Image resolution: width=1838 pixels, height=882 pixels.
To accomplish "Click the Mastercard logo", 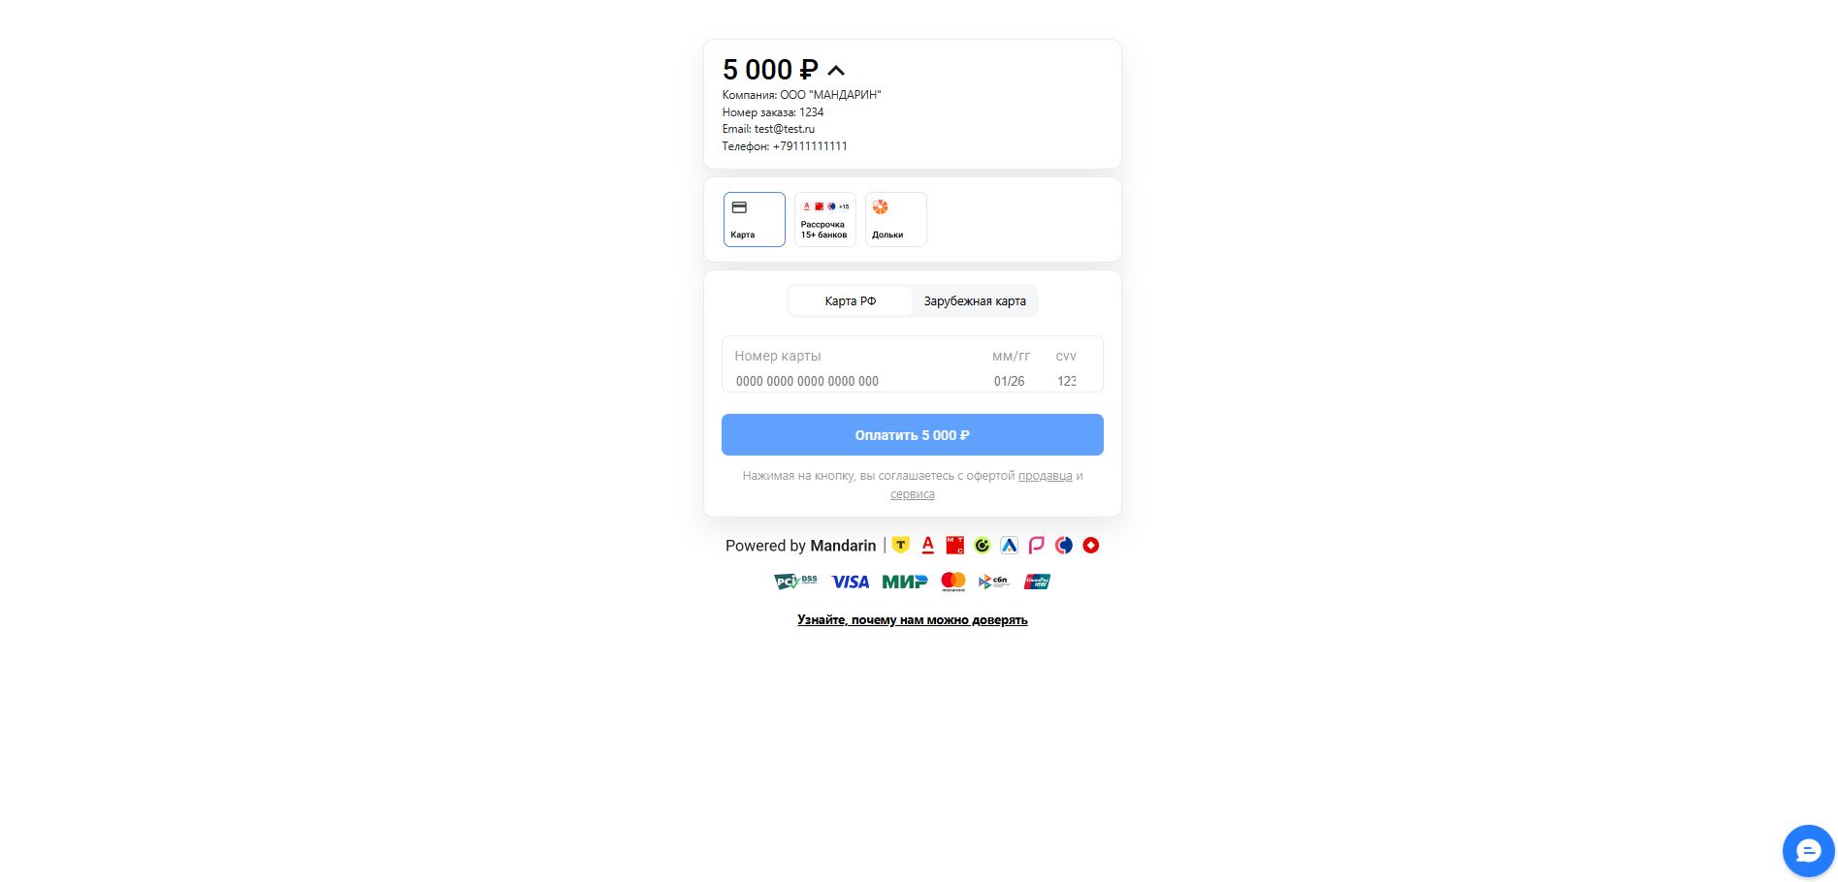I will click(953, 582).
